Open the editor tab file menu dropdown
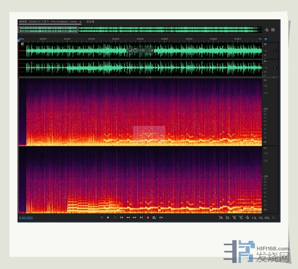 tap(80, 22)
